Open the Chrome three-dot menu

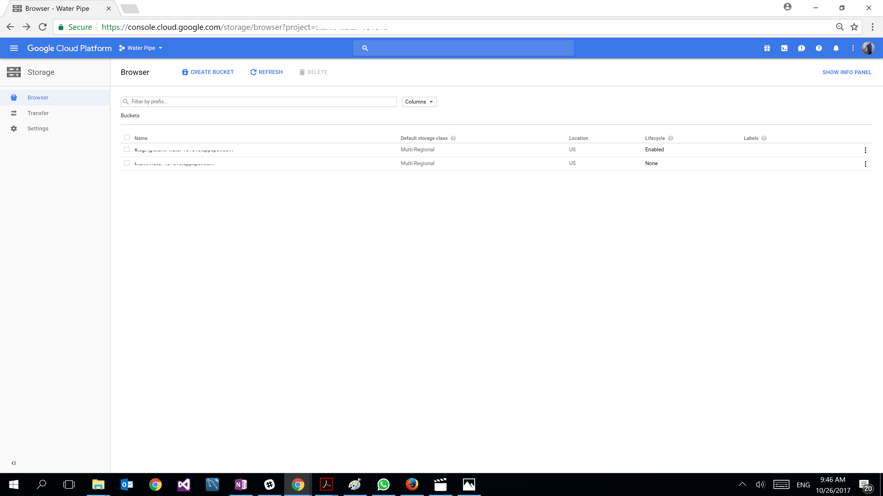[x=873, y=27]
